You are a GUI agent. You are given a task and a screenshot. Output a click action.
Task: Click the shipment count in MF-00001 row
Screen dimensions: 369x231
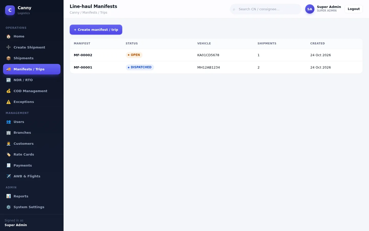click(x=259, y=67)
